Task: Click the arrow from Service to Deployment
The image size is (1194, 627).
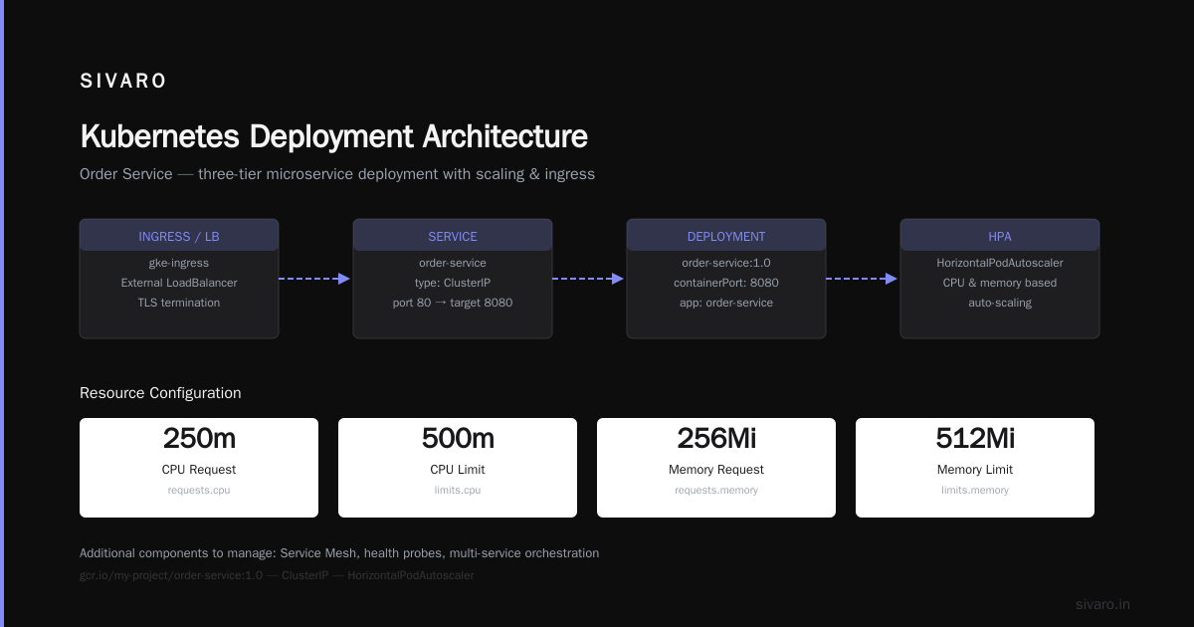Action: pos(589,279)
